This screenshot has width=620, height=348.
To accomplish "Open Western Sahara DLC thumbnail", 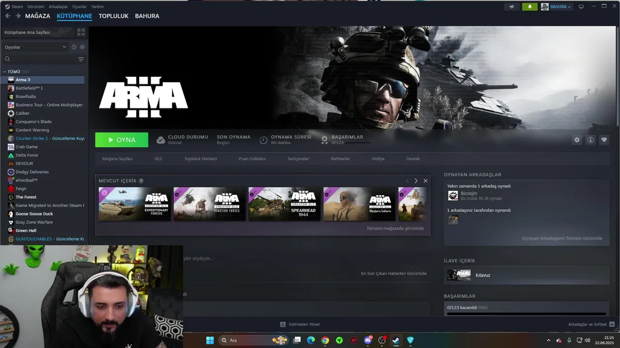I will (x=359, y=204).
